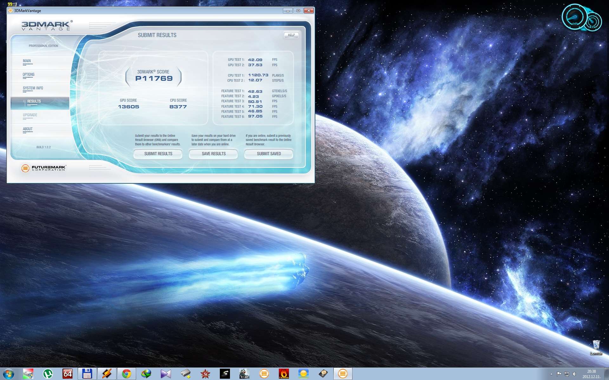
Task: Open Internet Download Manager taskbar icon
Action: pos(146,374)
